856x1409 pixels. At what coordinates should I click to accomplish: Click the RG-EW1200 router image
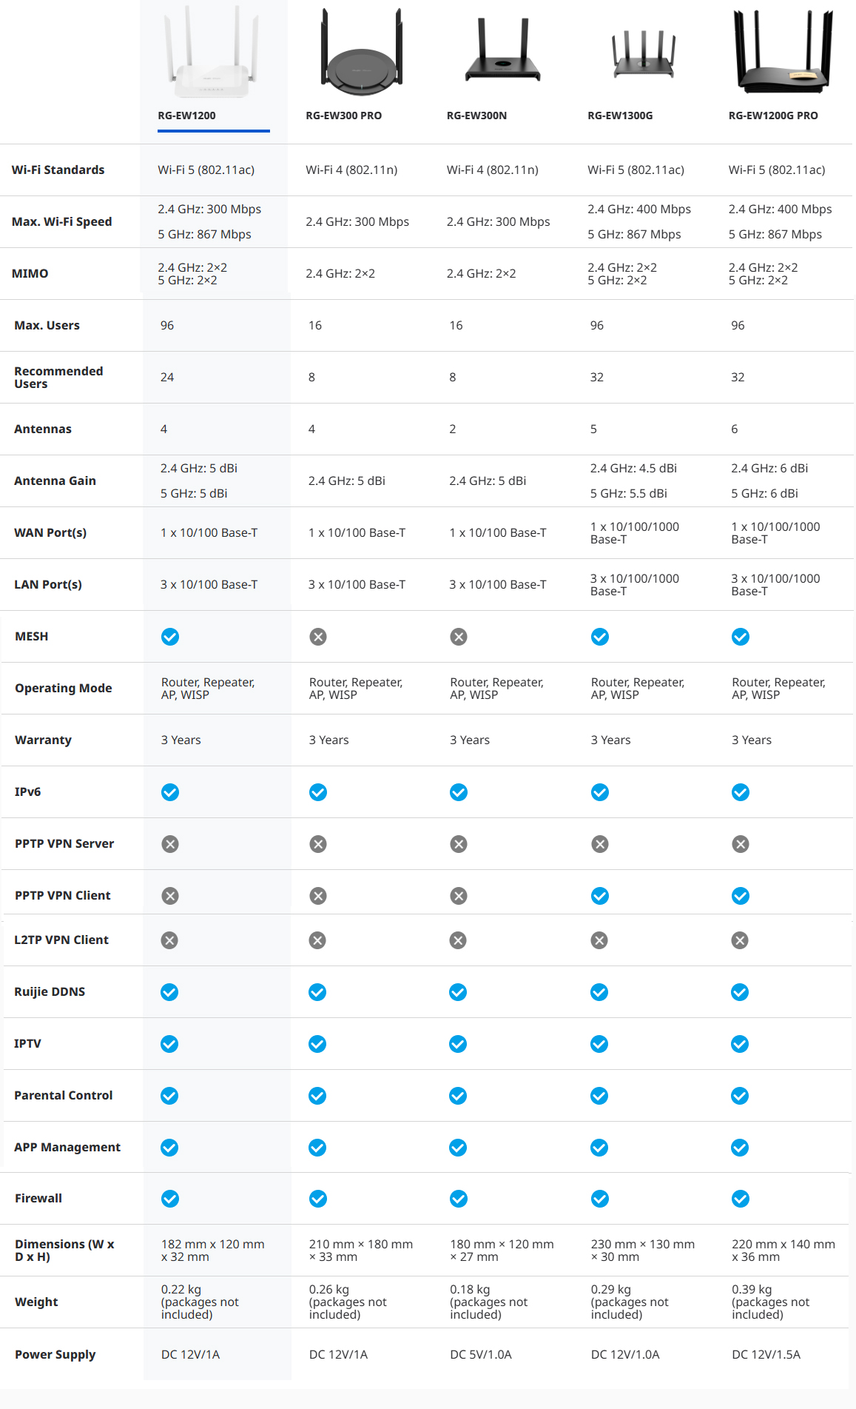point(212,53)
